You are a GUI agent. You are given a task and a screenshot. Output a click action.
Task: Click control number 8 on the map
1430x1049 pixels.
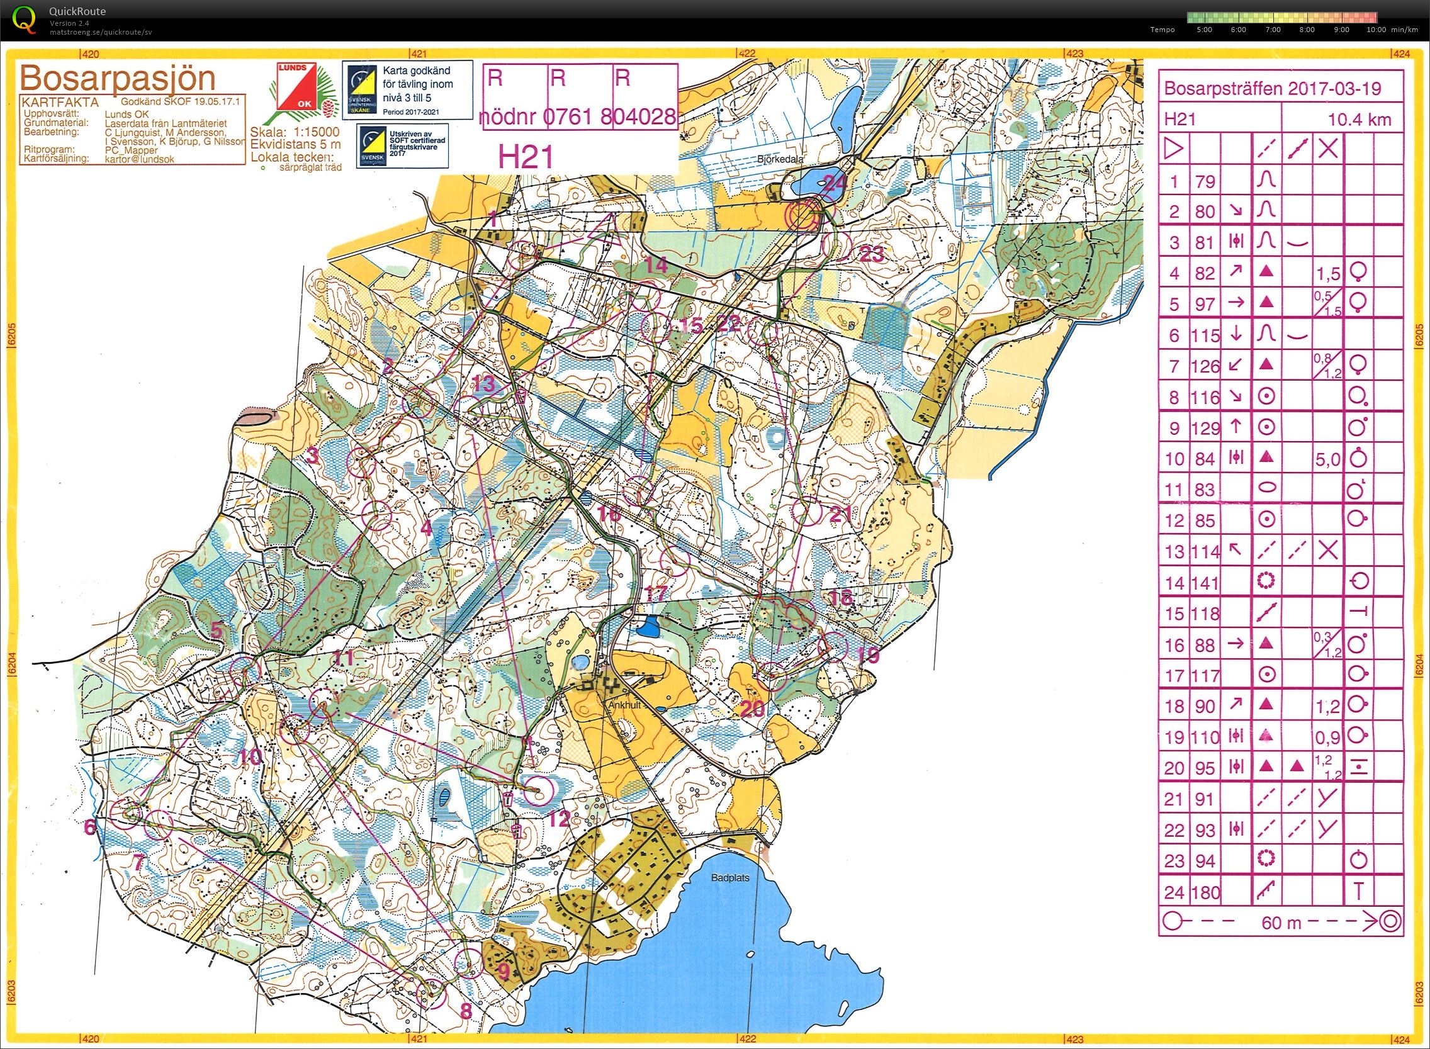point(466,1011)
